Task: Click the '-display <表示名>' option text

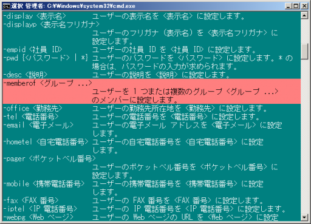Action: point(35,16)
